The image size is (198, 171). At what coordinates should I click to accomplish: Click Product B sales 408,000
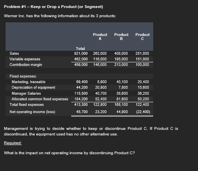(x=121, y=54)
